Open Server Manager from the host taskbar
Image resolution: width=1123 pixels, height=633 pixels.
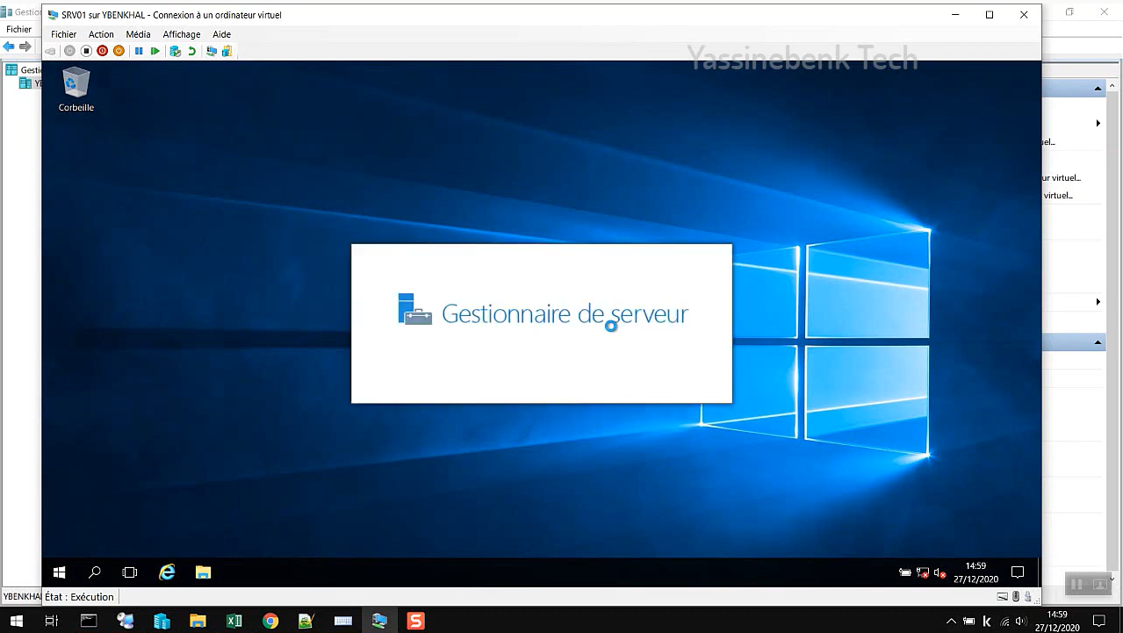[x=162, y=621]
